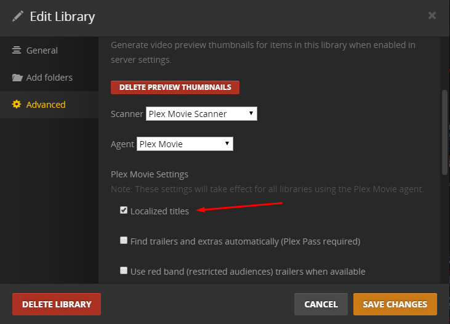Open the Agent dropdown
The image size is (450, 324).
pyautogui.click(x=185, y=144)
